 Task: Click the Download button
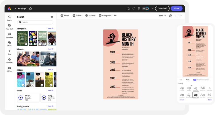tap(162, 8)
